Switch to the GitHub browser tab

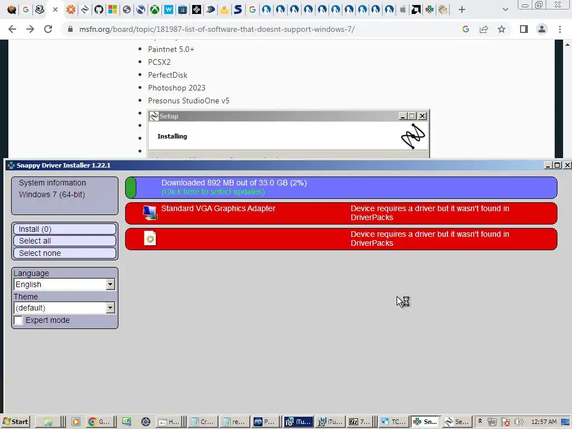[x=98, y=9]
